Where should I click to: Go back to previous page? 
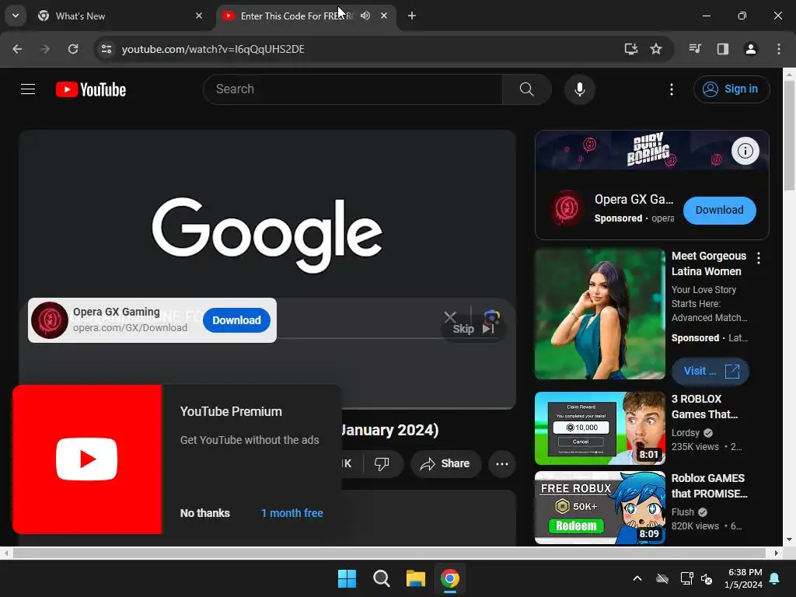pos(17,49)
